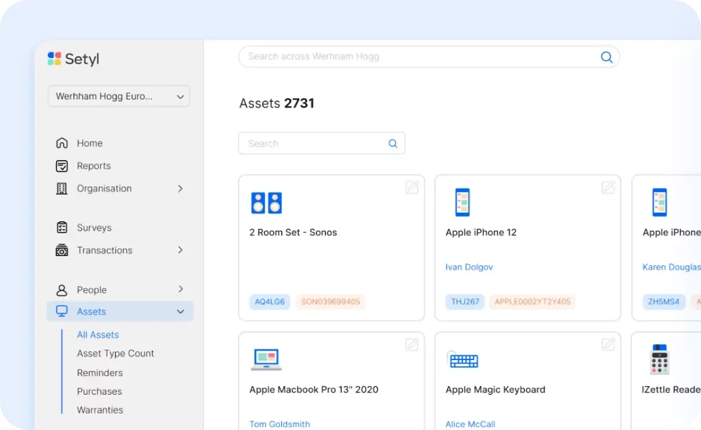Click the Assets monitor icon
Screen dimensions: 701x430
(61, 311)
